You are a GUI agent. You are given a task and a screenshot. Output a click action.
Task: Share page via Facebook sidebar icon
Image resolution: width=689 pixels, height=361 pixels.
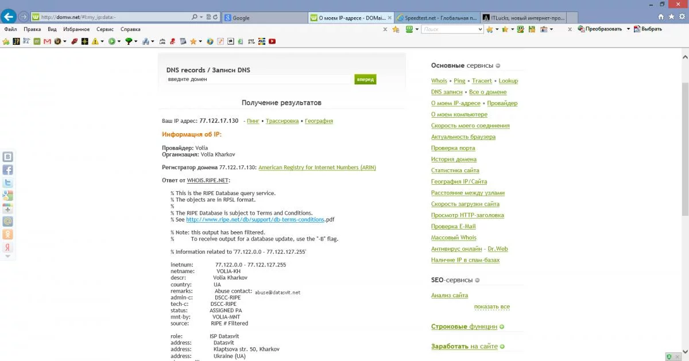(x=7, y=170)
